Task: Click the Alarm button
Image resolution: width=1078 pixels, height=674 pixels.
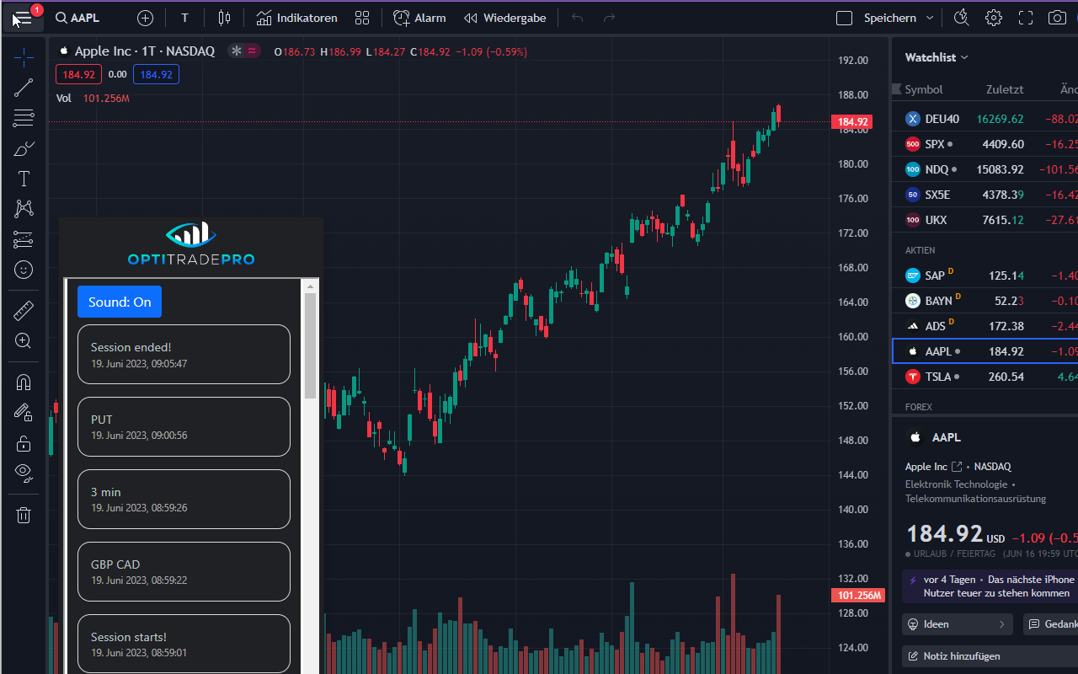Action: coord(419,18)
